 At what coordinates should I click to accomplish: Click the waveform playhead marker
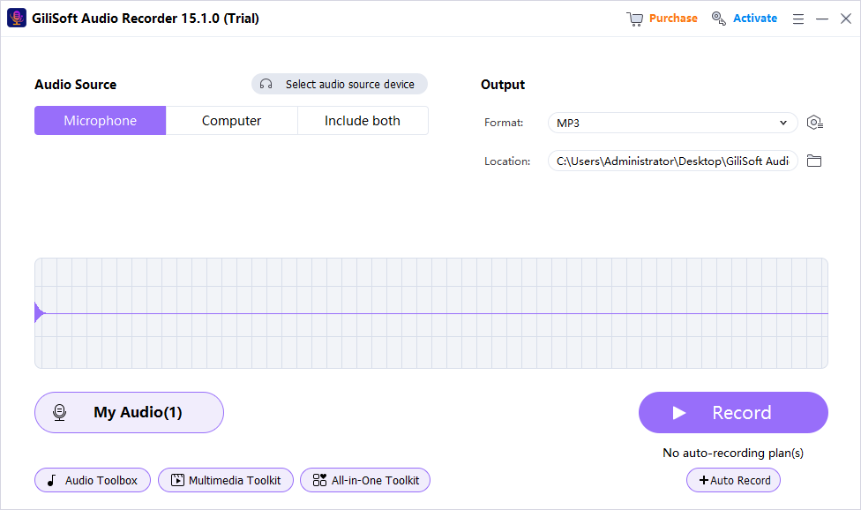[x=39, y=313]
